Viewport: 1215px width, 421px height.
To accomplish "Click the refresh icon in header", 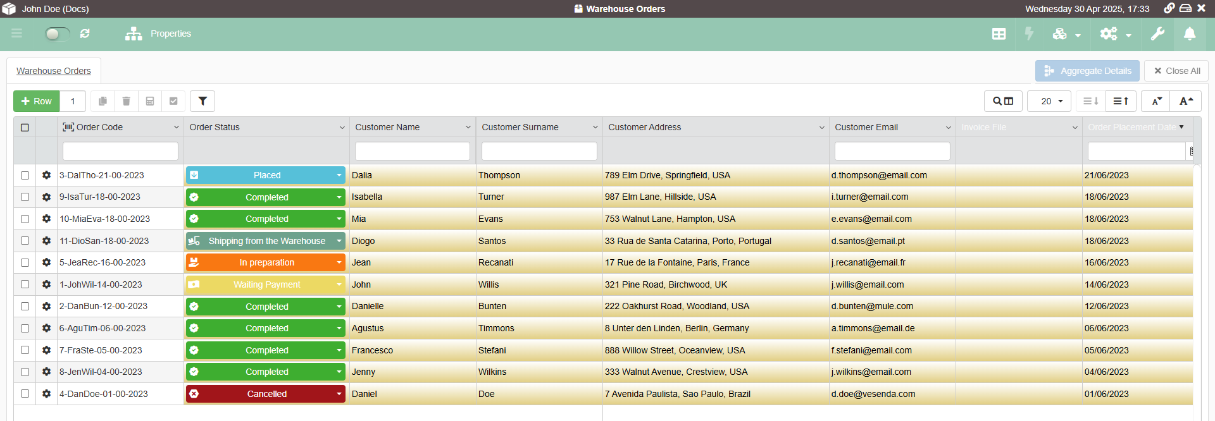I will pyautogui.click(x=85, y=34).
